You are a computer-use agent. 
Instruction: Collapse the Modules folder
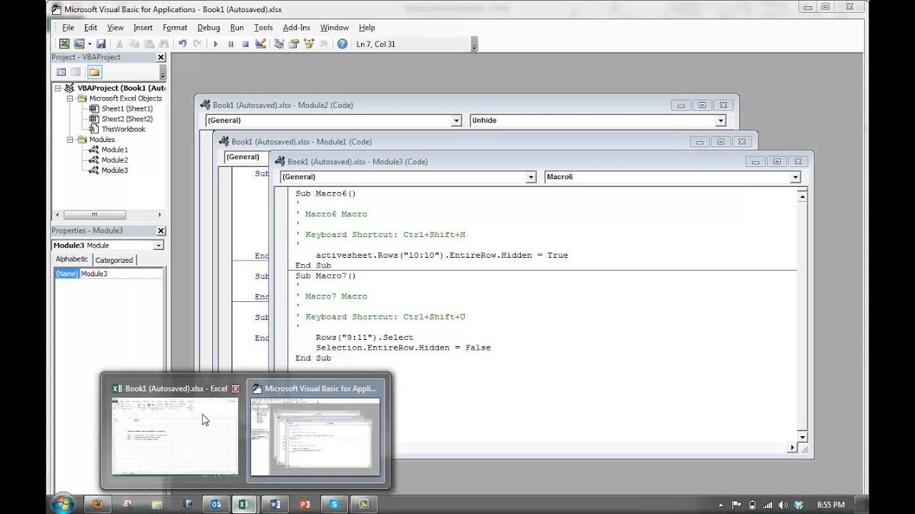click(71, 140)
